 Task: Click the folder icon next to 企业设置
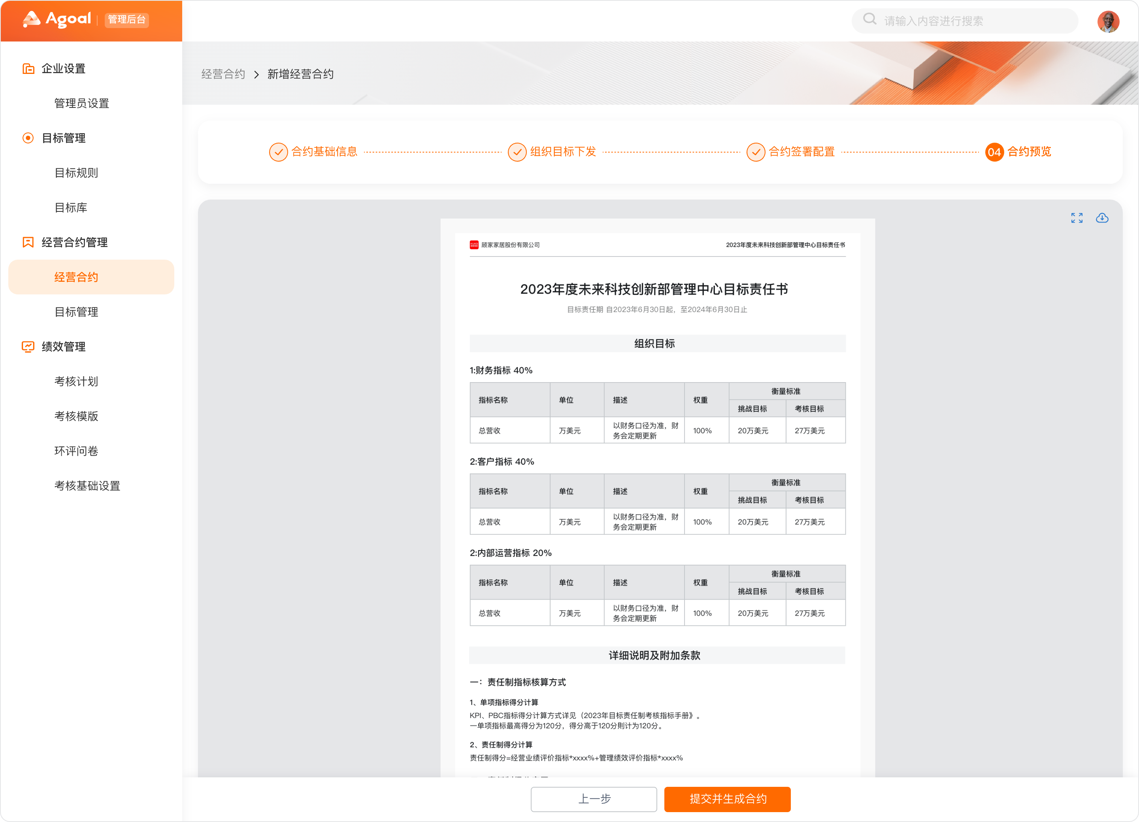coord(28,68)
